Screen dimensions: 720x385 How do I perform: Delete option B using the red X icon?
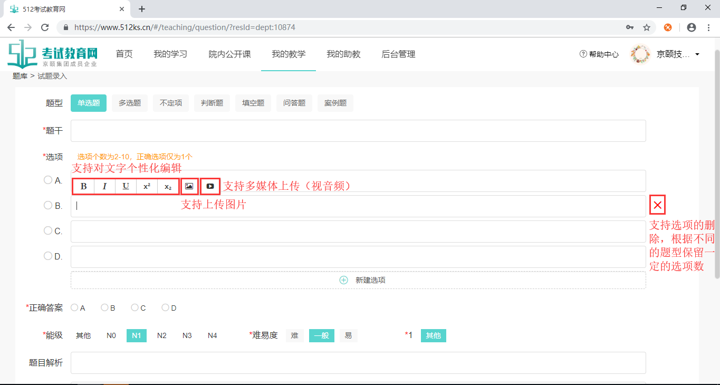(657, 205)
